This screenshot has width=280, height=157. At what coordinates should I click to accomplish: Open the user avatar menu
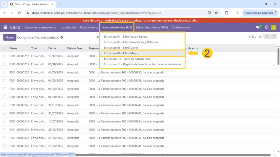273,27
